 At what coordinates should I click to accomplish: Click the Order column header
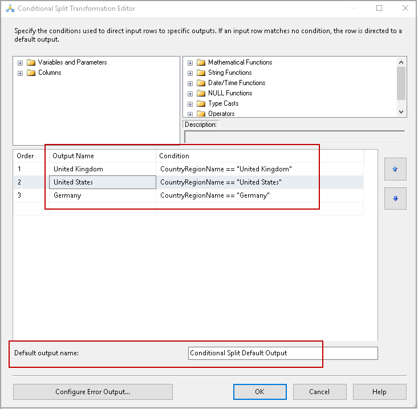tap(31, 156)
